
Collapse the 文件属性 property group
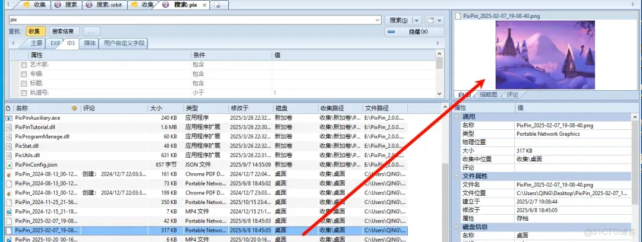(x=457, y=176)
